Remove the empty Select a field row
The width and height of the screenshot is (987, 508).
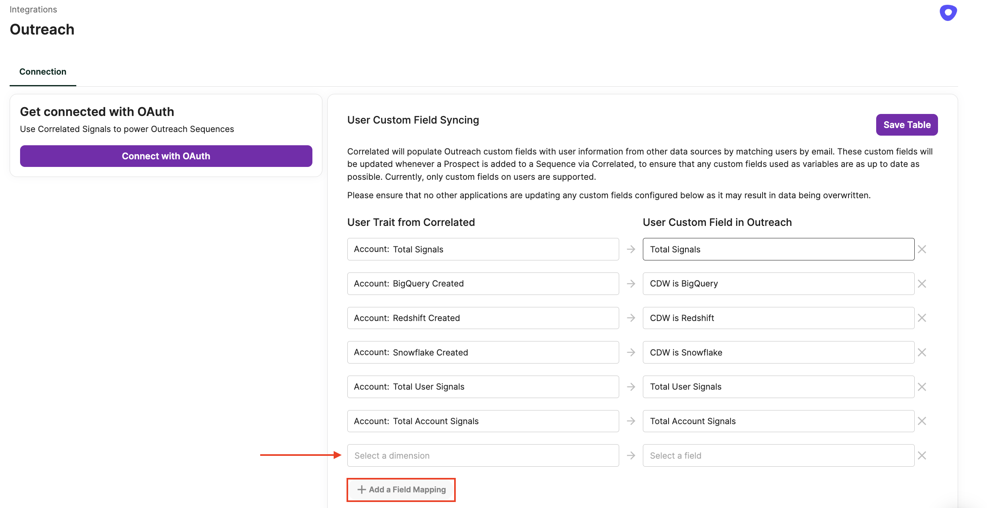(x=922, y=455)
